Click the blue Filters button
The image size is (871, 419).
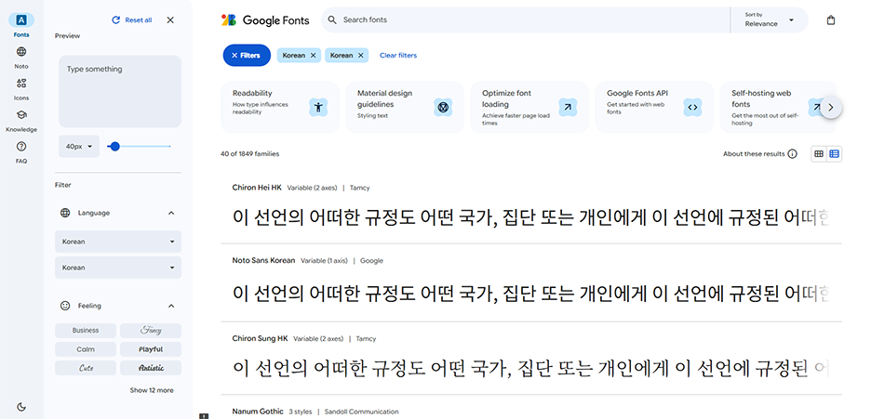click(x=247, y=56)
